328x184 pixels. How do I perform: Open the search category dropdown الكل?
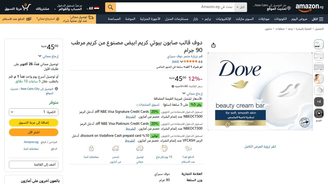coord(241,7)
